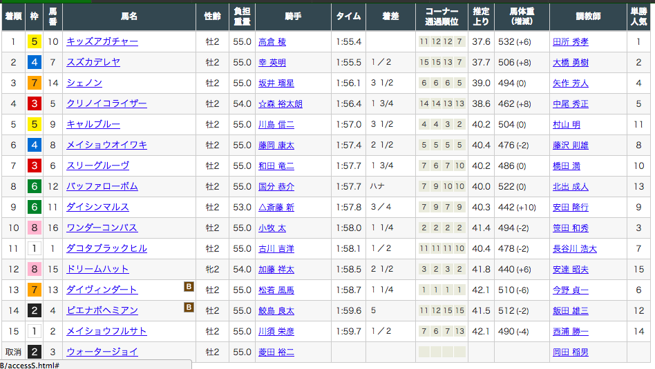Open trainer 西浦 勝一 link
This screenshot has height=369, width=655.
click(x=571, y=331)
